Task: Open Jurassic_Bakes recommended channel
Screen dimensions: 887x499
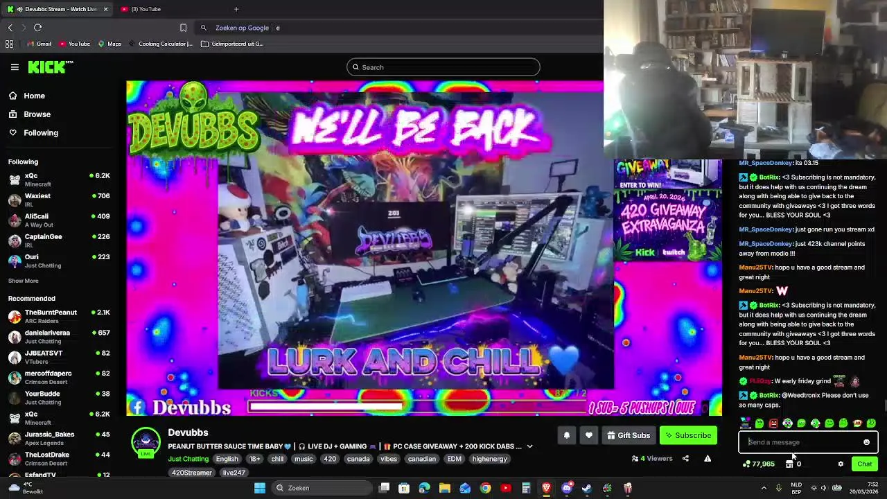Action: pos(59,438)
